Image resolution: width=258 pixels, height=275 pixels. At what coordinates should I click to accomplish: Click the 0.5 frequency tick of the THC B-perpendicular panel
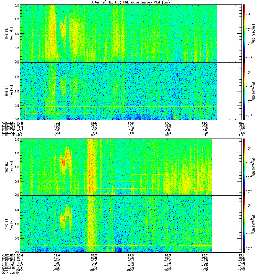(x=17, y=181)
